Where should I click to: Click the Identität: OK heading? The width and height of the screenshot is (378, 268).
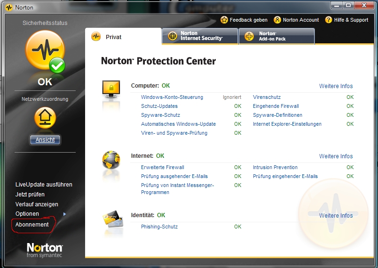click(x=148, y=215)
